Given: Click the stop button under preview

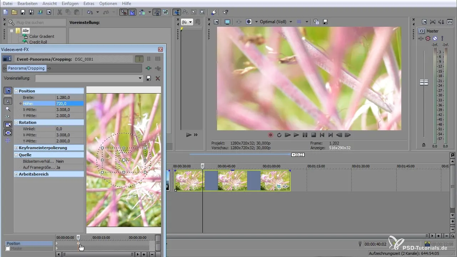Looking at the screenshot, I should (313, 135).
